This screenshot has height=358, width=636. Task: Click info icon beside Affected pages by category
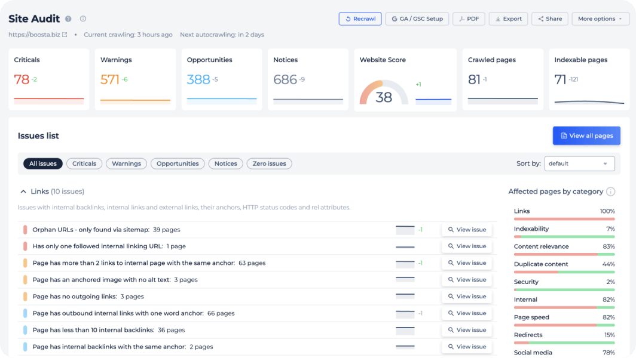click(x=610, y=192)
